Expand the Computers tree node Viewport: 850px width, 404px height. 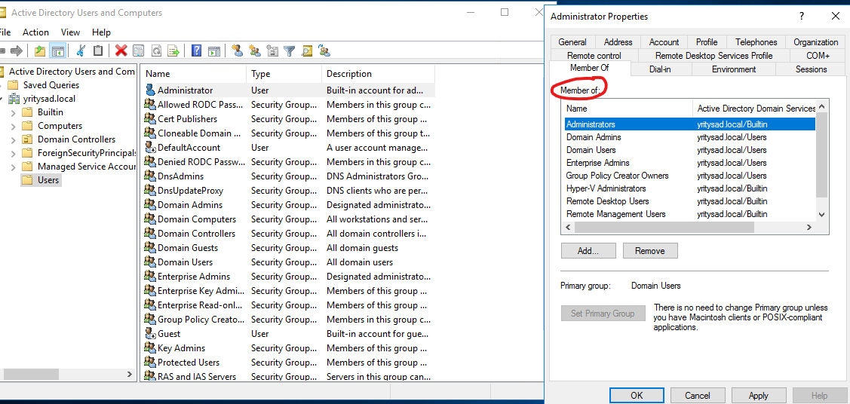click(x=14, y=126)
